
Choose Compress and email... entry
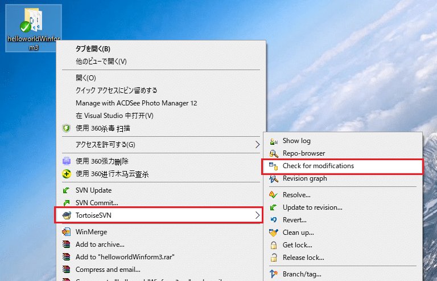pyautogui.click(x=161, y=269)
